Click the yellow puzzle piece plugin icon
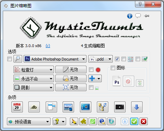This screenshot has width=164, height=131. click(x=83, y=121)
